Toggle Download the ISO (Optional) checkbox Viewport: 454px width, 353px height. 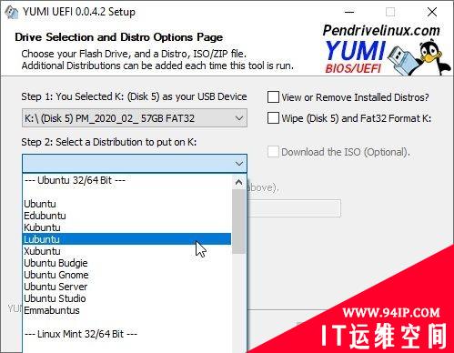click(x=273, y=152)
